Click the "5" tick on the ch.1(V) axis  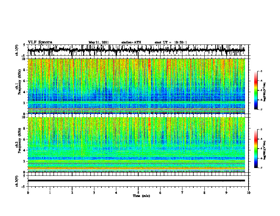tap(24, 45)
